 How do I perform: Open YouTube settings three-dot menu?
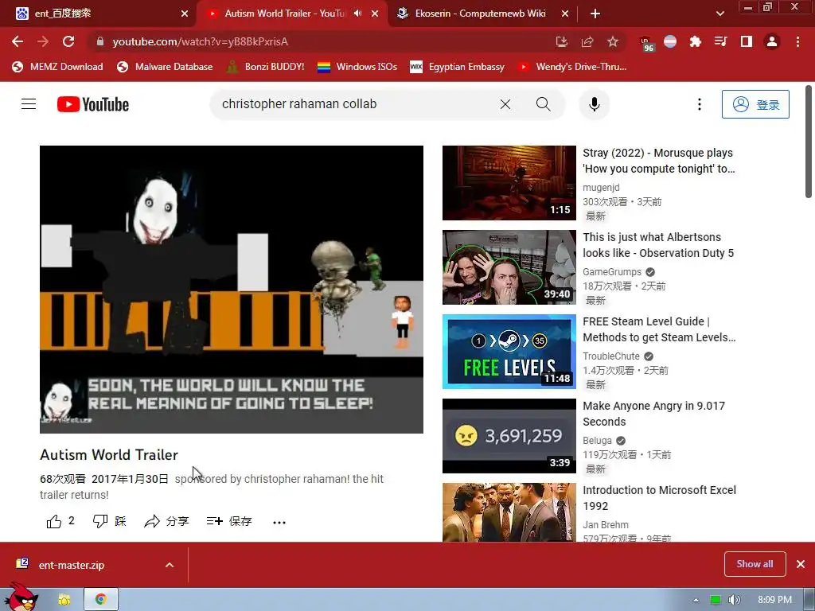pos(700,104)
